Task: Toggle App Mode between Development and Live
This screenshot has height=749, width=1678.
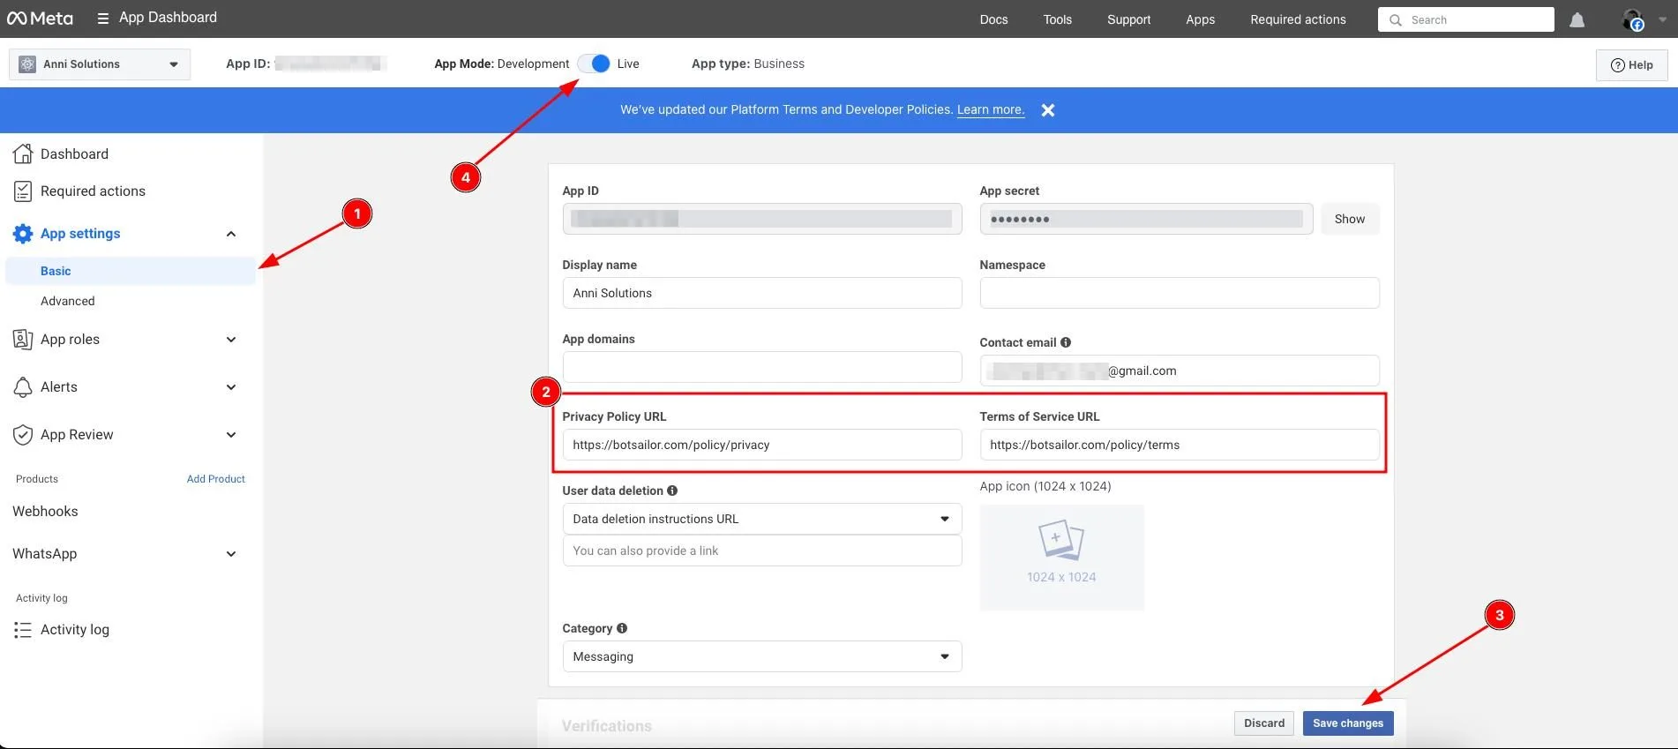Action: tap(594, 64)
